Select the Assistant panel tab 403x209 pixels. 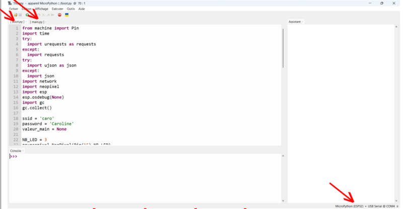(x=294, y=22)
